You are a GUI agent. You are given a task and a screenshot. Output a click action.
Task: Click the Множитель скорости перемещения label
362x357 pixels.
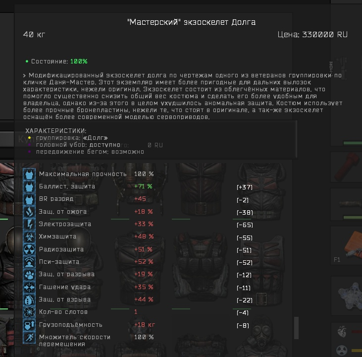(x=75, y=341)
